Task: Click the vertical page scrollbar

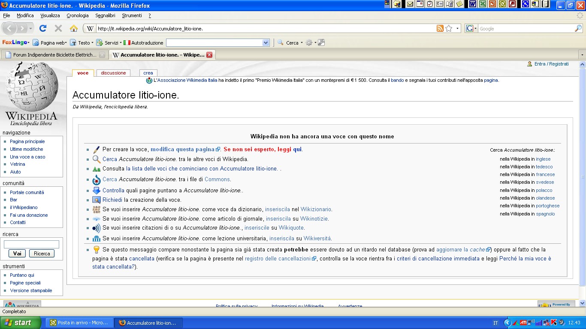Action: [x=582, y=177]
